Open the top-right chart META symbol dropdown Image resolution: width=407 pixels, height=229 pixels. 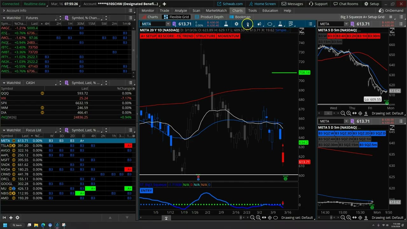(x=346, y=24)
